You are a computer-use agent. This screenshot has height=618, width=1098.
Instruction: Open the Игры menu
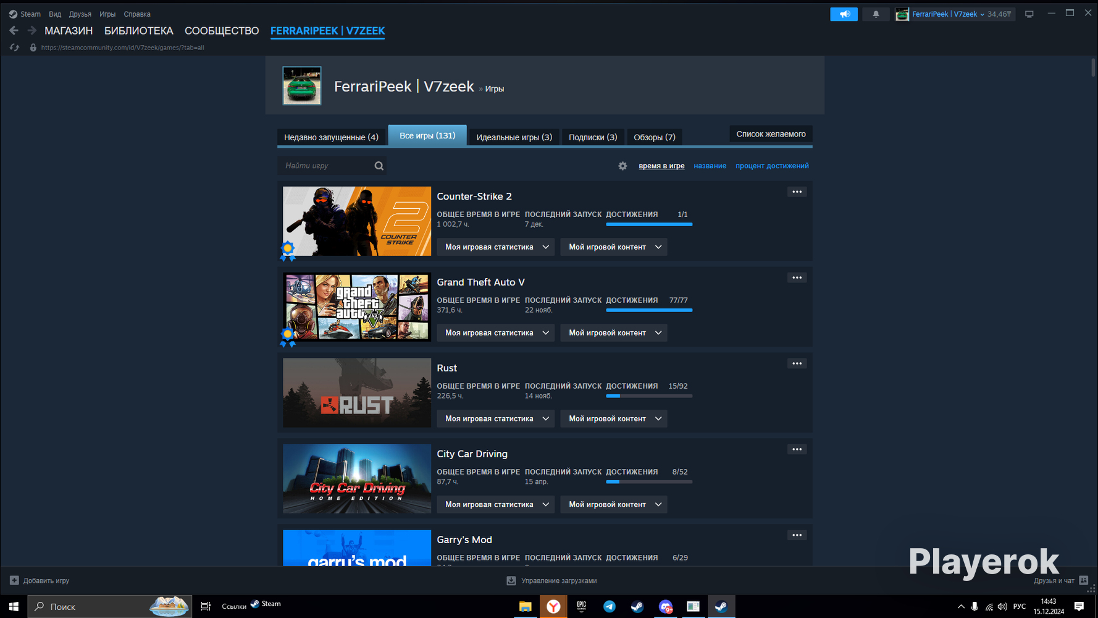(x=107, y=14)
